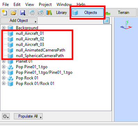Switch to the Terrain layout

point(121,13)
